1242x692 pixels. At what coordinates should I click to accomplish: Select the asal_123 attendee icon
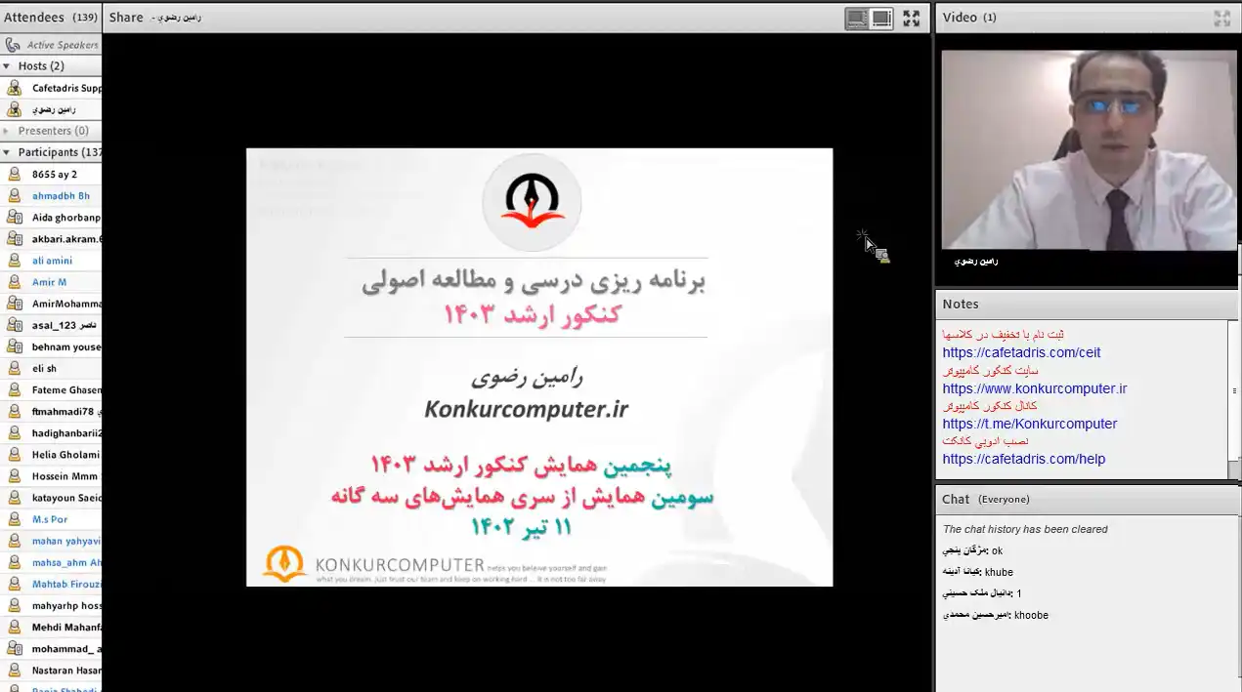click(14, 325)
